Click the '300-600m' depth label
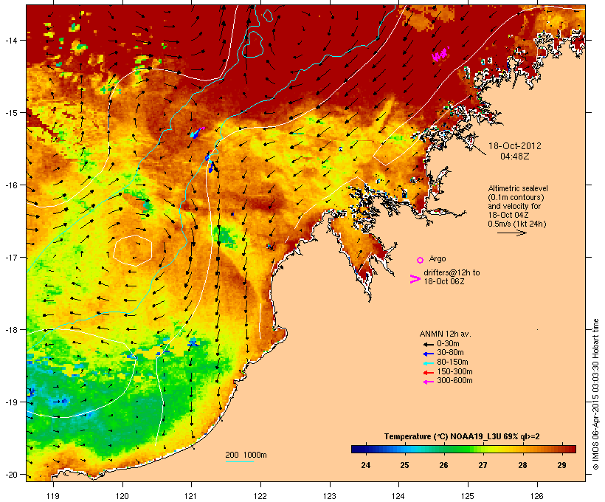This screenshot has width=605, height=502. click(454, 381)
